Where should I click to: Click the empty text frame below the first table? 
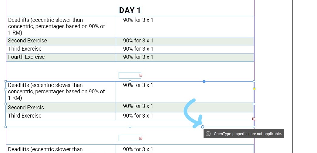tap(130, 75)
